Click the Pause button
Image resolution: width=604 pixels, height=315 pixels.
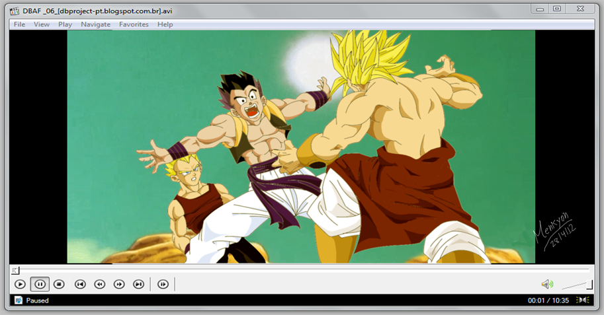[40, 284]
